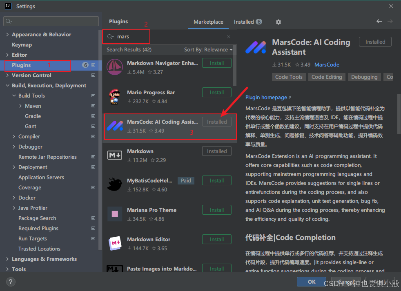This screenshot has height=291, width=401.
Task: Select Remote Jar Repositories settings
Action: point(47,157)
